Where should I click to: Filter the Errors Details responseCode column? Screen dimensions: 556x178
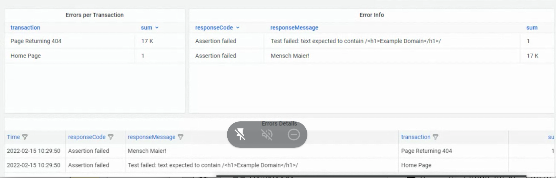[110, 137]
